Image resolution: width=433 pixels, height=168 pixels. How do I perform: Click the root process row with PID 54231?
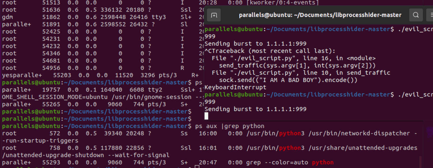102,39
